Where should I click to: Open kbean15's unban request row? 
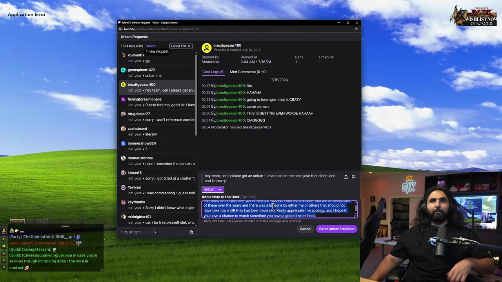[157, 175]
